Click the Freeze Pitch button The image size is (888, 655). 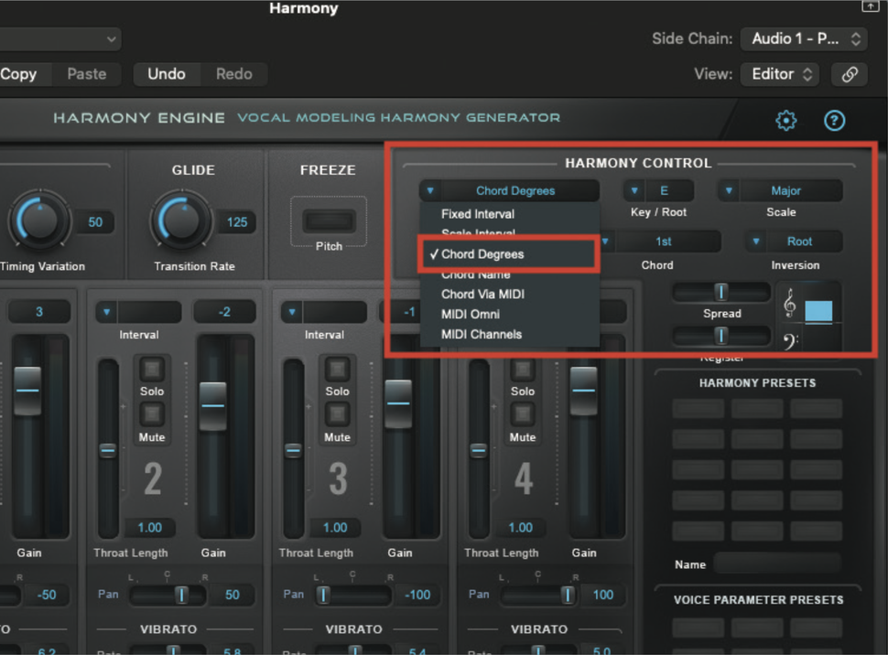[x=328, y=220]
